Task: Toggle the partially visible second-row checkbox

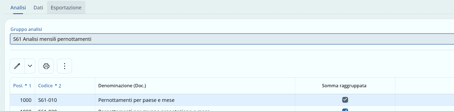Action: pos(345,110)
